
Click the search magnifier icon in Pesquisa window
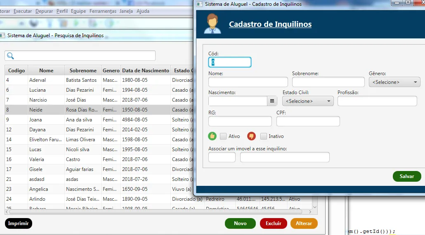pos(10,56)
